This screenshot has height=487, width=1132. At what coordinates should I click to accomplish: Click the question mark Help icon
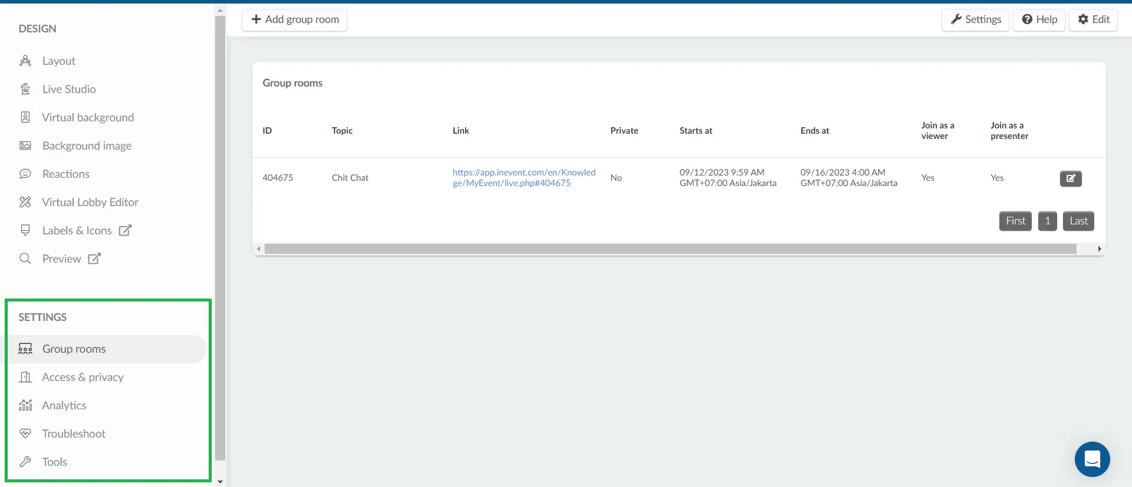(x=1027, y=19)
